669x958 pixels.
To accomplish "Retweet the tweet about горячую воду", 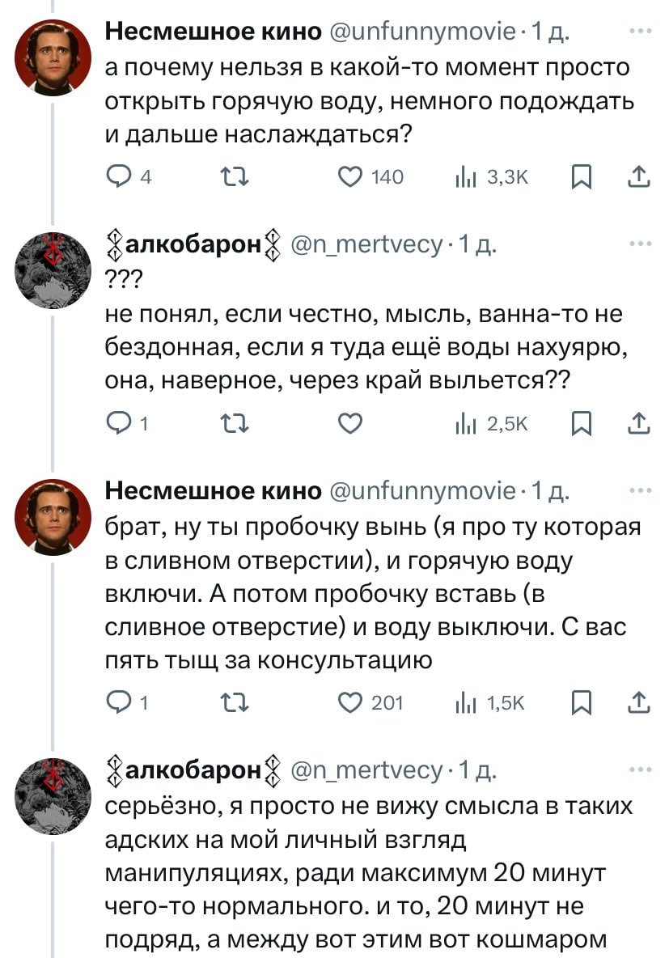I will (235, 177).
